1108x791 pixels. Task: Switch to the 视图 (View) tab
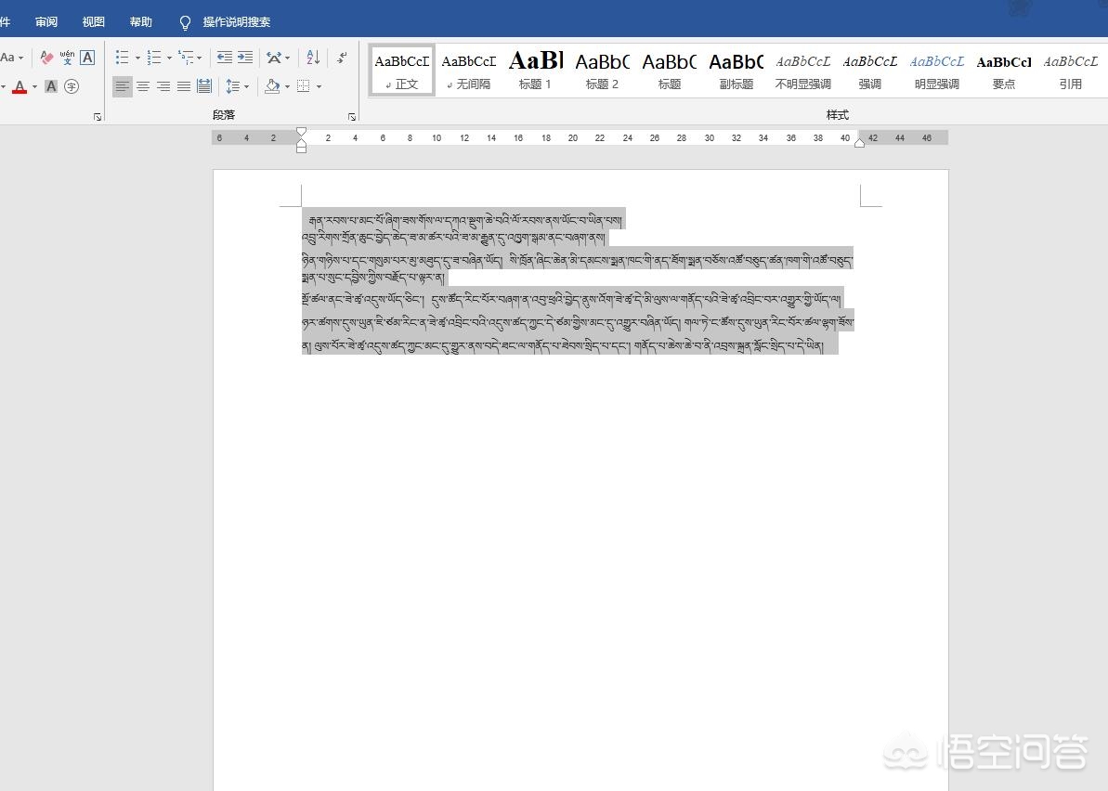pos(94,21)
